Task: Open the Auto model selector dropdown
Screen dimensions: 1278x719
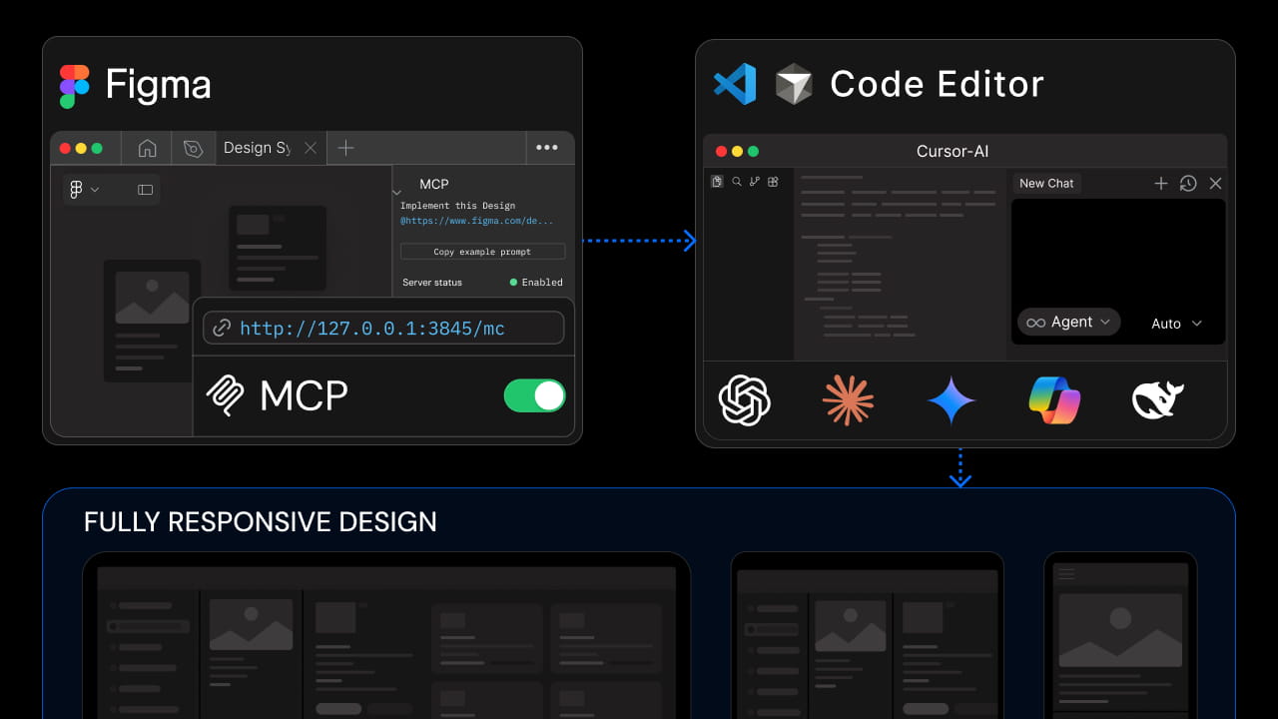Action: tap(1175, 324)
